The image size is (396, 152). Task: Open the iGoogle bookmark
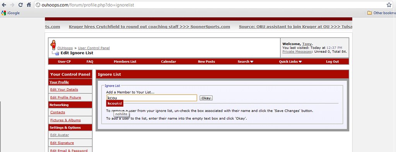click(x=10, y=13)
